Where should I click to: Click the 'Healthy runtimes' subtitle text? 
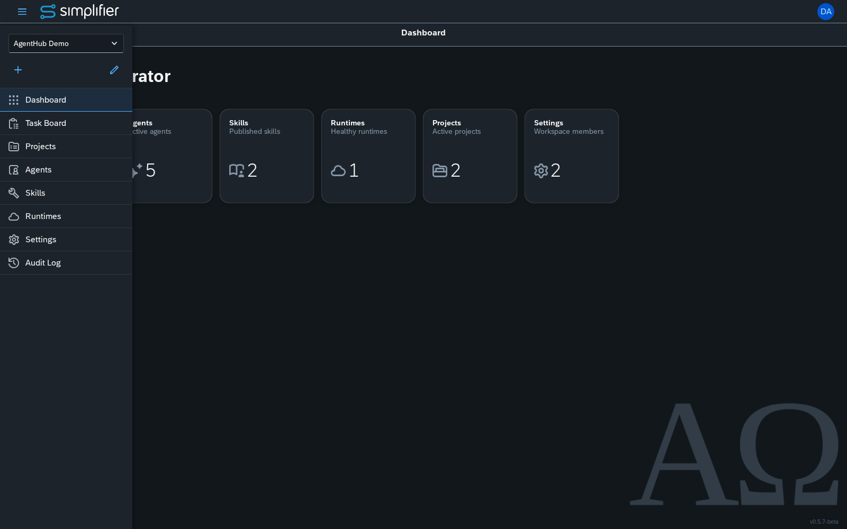point(359,132)
